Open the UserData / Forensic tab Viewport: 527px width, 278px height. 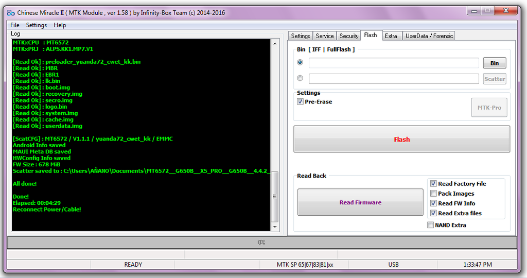click(x=429, y=36)
